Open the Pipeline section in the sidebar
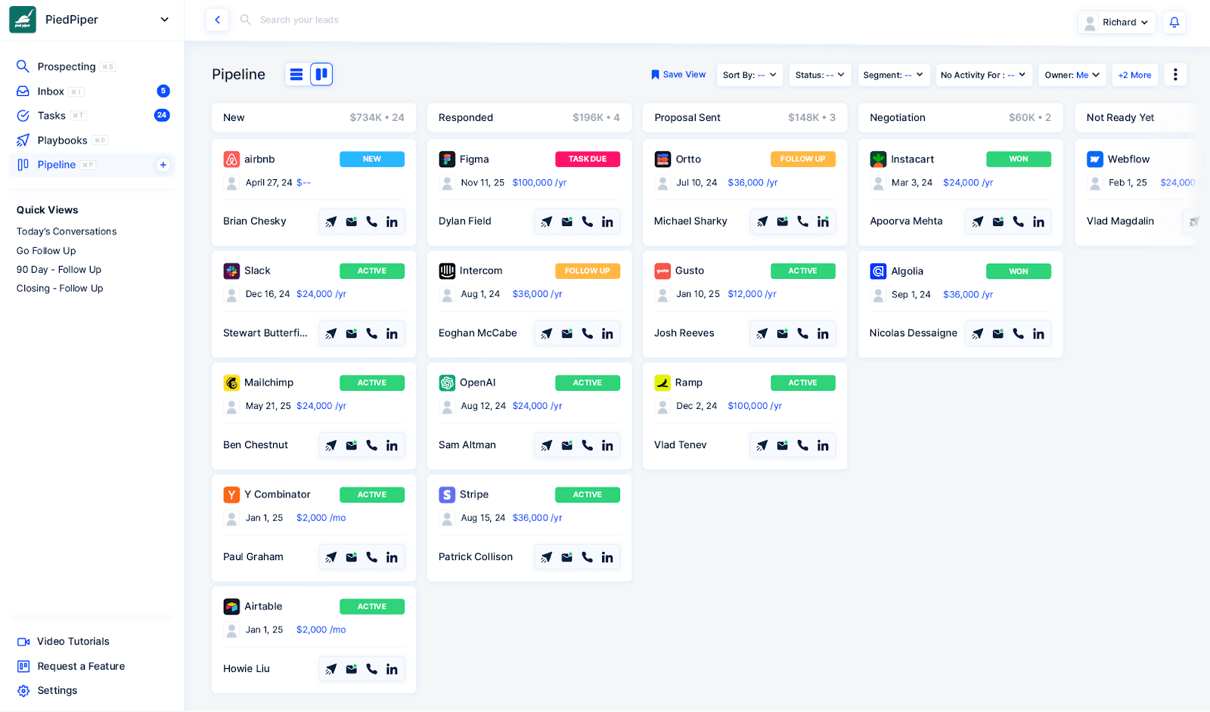Screen dimensions: 1210x712 tap(57, 164)
